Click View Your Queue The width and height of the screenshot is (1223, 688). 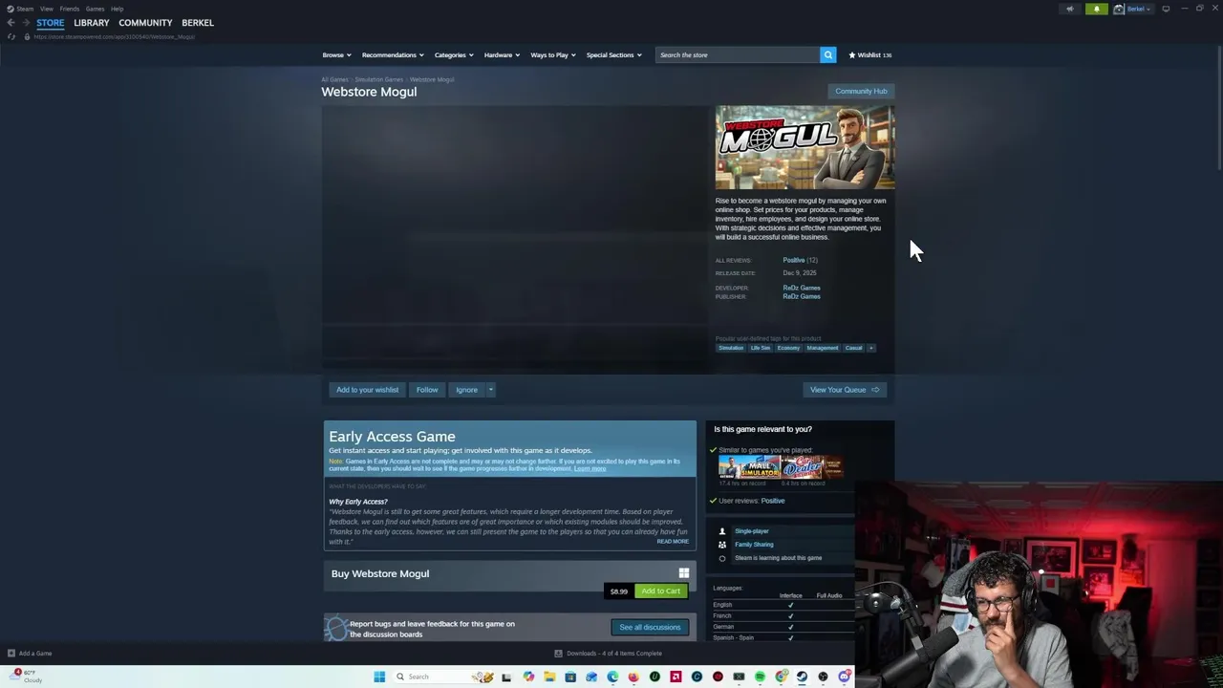[845, 390]
